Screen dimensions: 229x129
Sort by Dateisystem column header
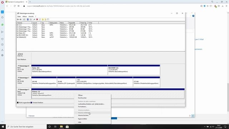(54, 23)
